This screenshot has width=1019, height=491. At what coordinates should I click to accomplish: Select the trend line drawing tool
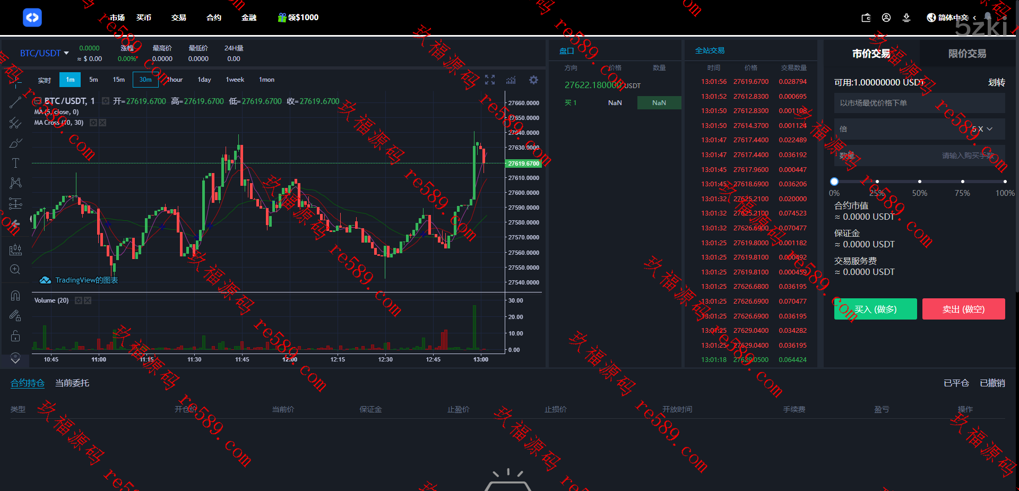[x=15, y=102]
